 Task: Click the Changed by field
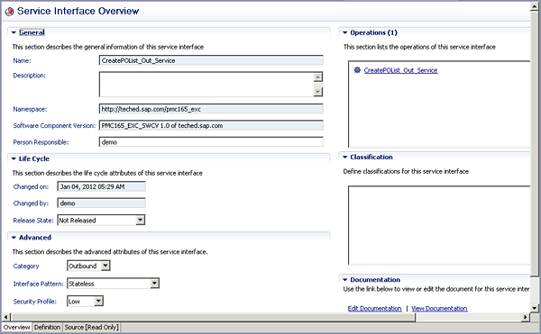101,203
